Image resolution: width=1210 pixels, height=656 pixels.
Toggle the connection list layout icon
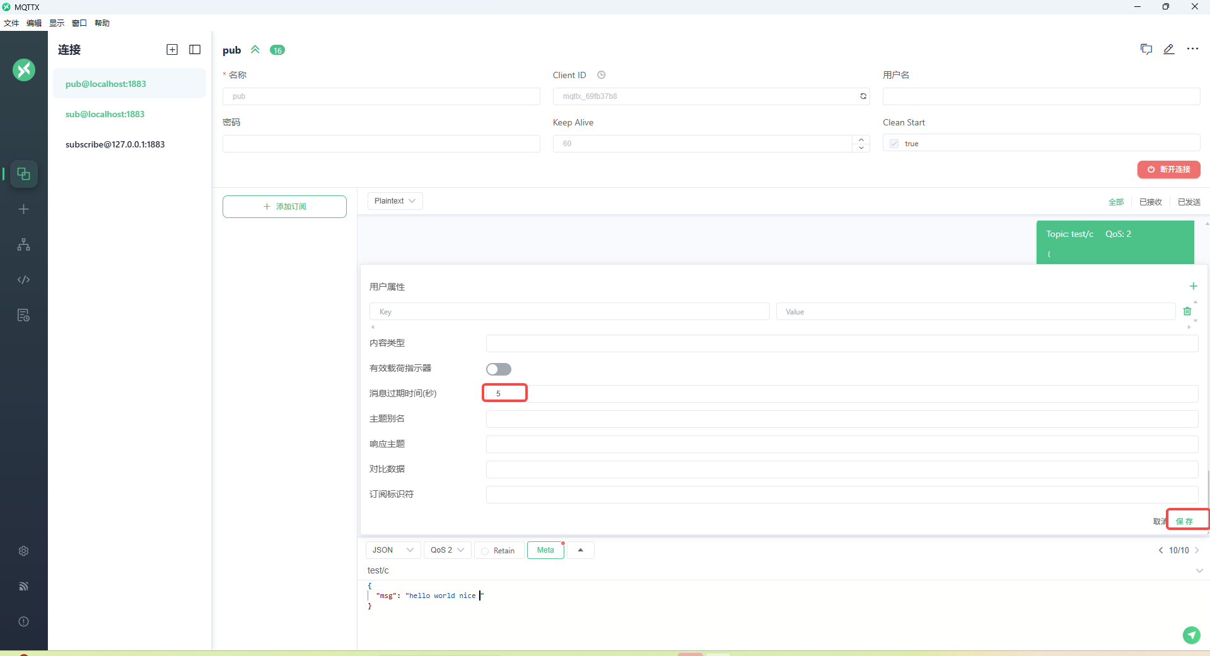pyautogui.click(x=195, y=50)
